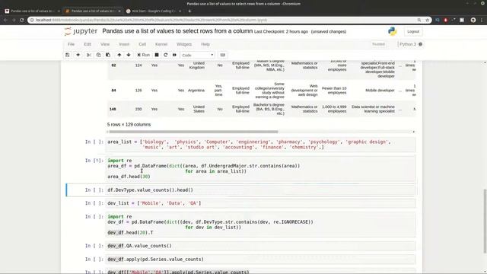
Task: Click the Python logo icon in the header
Action: (393, 31)
